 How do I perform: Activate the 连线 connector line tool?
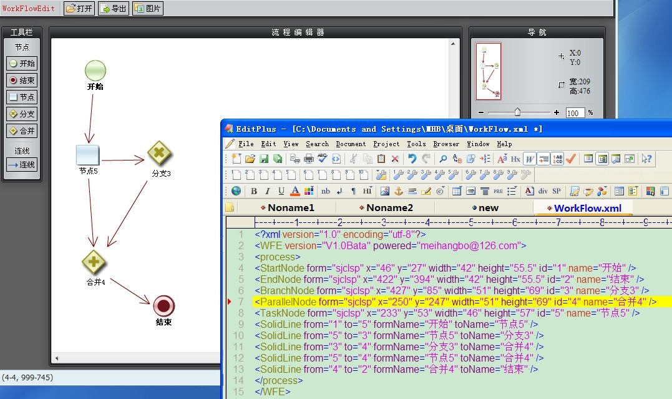coord(22,165)
